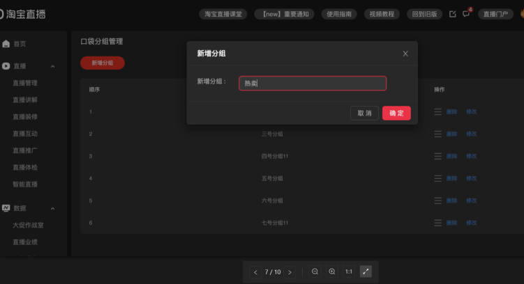The height and width of the screenshot is (284, 524).
Task: Open 大促作战室 in sidebar
Action: point(28,225)
